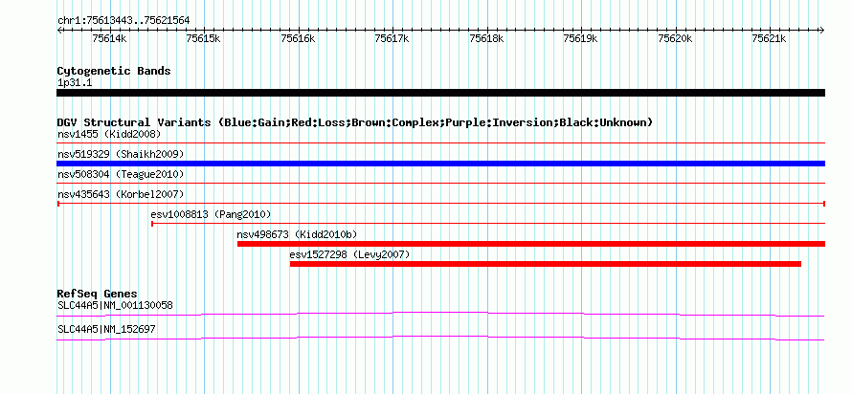The image size is (852, 394).
Task: Click the magenta SLC44A5 NM_001130058 gene line
Action: click(440, 315)
